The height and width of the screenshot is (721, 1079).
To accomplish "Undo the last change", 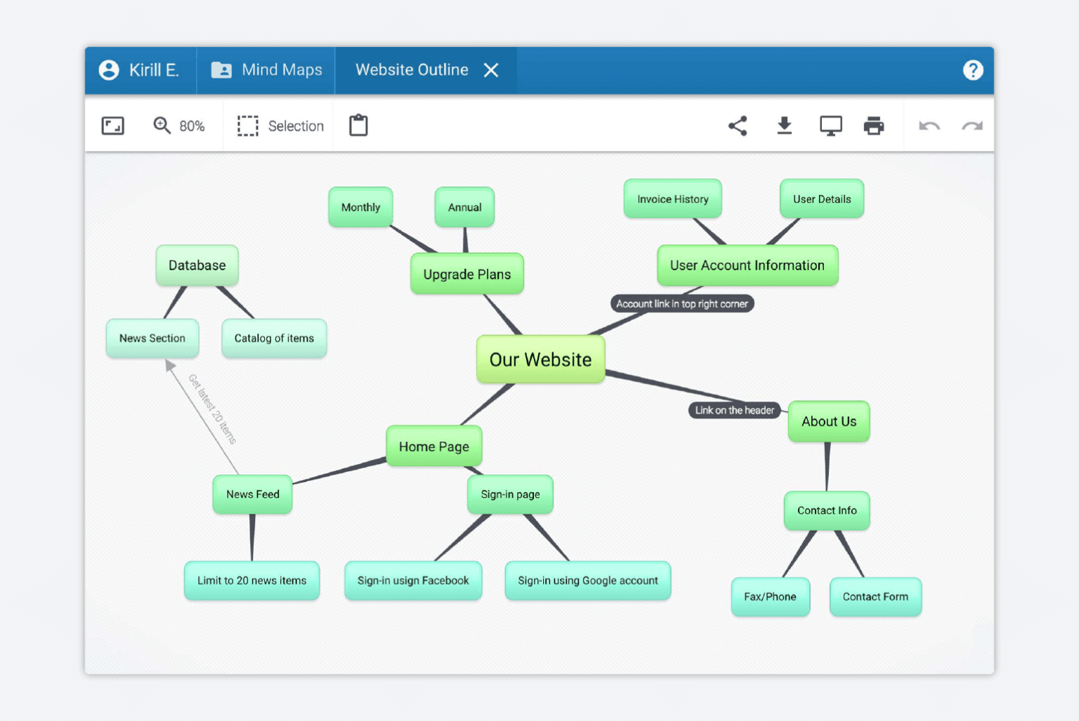I will [929, 126].
